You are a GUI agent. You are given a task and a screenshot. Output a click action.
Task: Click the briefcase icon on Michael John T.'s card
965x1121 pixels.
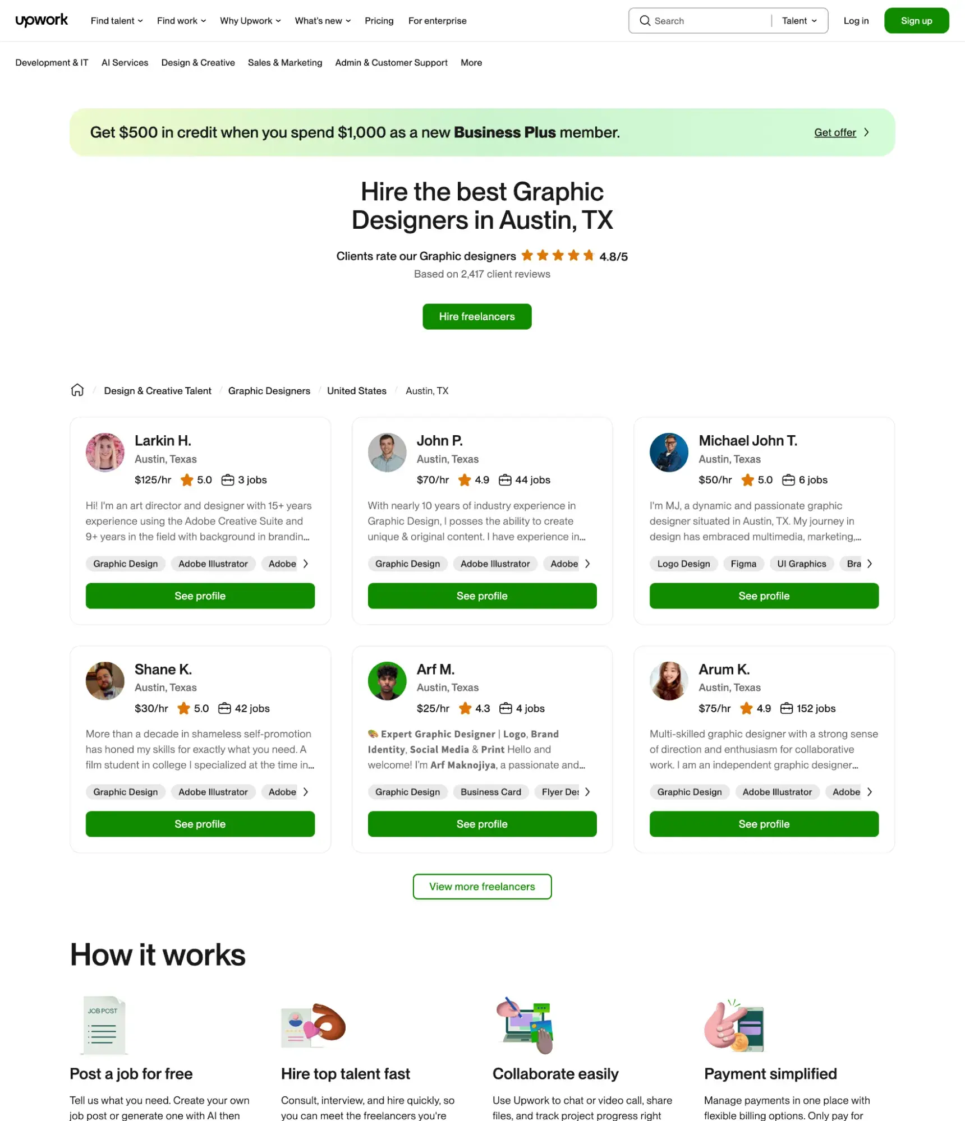click(789, 480)
